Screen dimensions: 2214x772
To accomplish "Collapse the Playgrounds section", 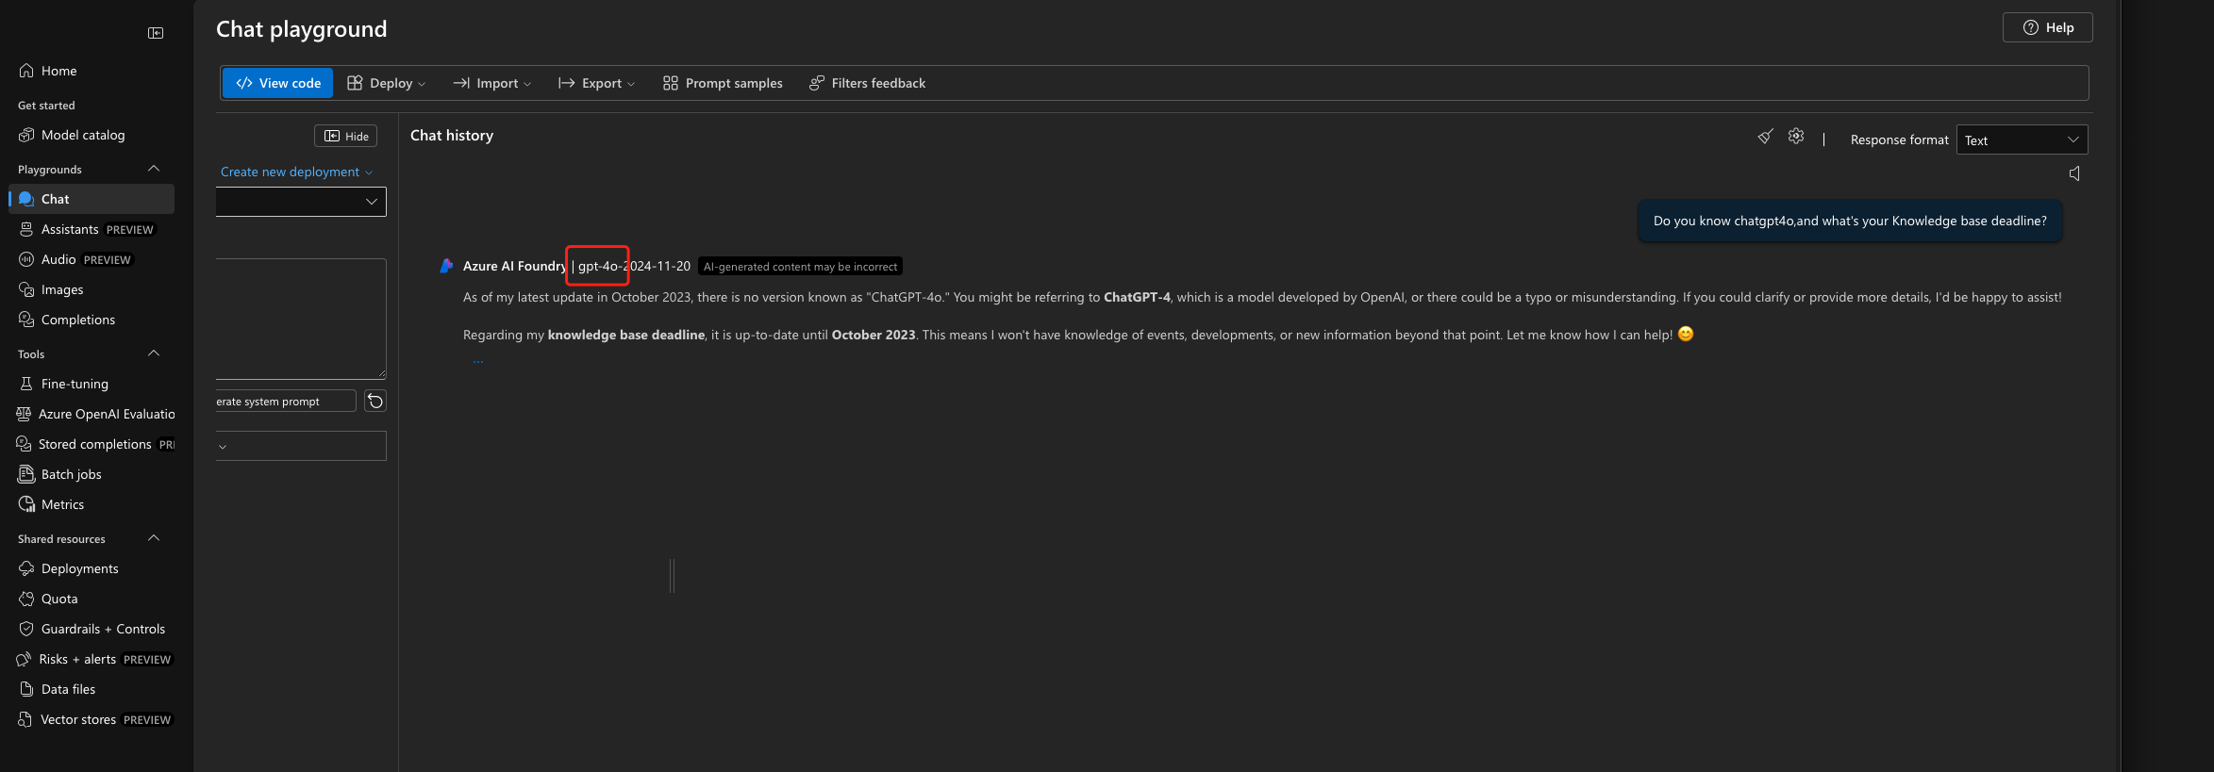I will click(154, 169).
